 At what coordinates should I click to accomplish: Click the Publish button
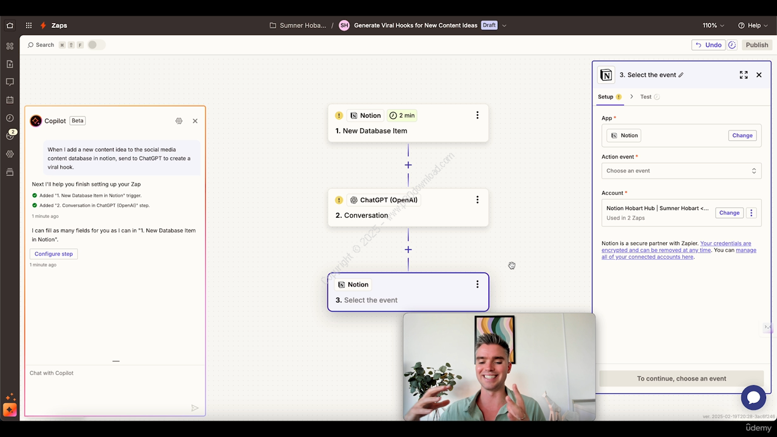coord(757,45)
